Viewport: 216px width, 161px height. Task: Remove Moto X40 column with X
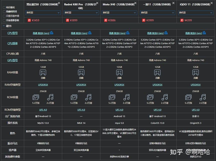tap(135, 3)
